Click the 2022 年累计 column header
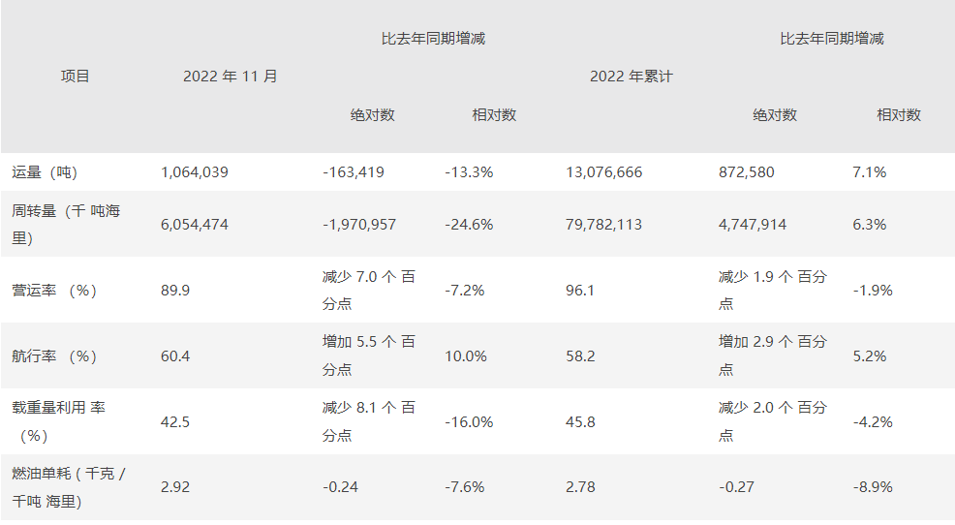 (631, 77)
